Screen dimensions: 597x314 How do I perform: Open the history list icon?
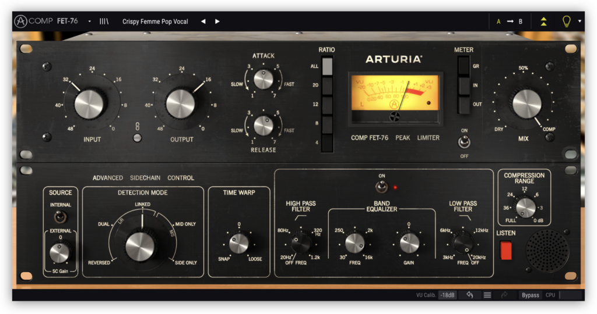pos(487,295)
